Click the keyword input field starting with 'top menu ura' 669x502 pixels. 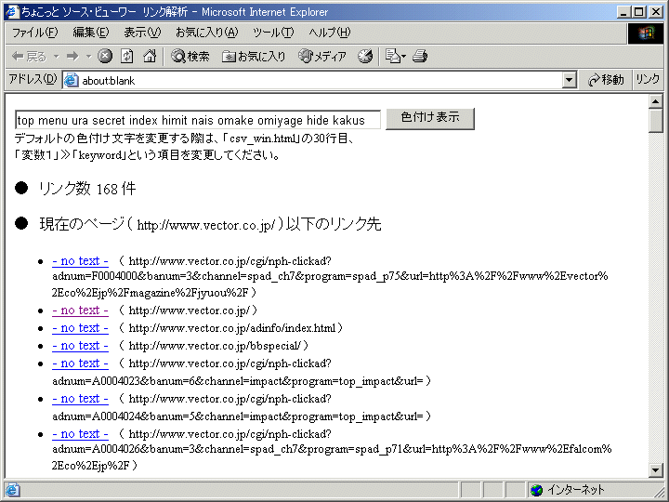coord(198,120)
